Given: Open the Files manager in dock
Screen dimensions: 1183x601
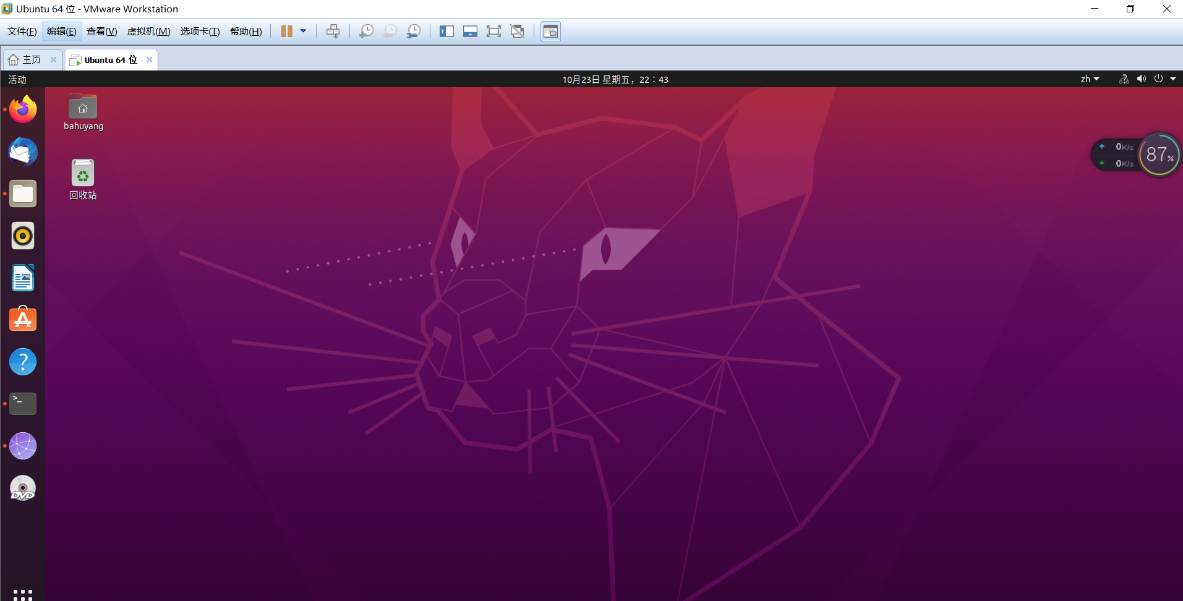Looking at the screenshot, I should [23, 194].
